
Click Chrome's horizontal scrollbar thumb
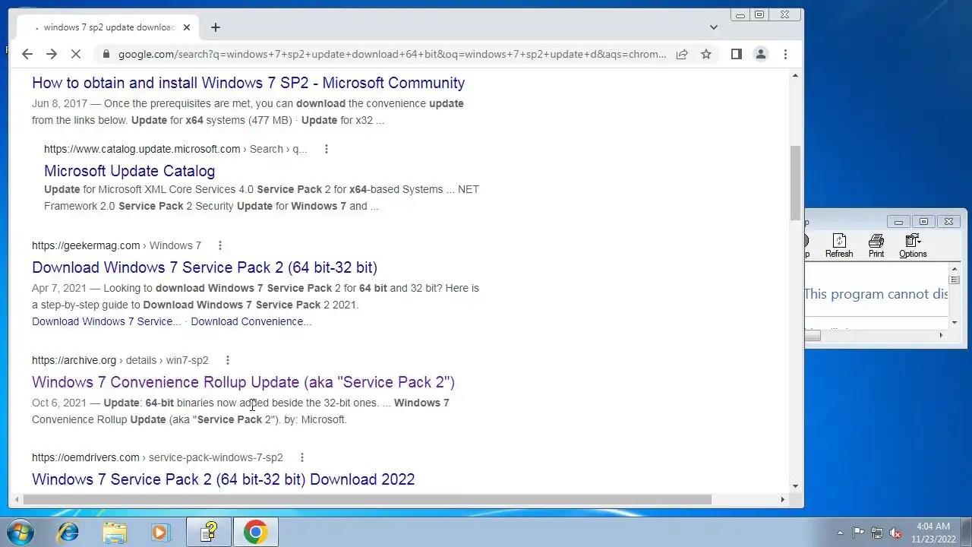tap(368, 499)
